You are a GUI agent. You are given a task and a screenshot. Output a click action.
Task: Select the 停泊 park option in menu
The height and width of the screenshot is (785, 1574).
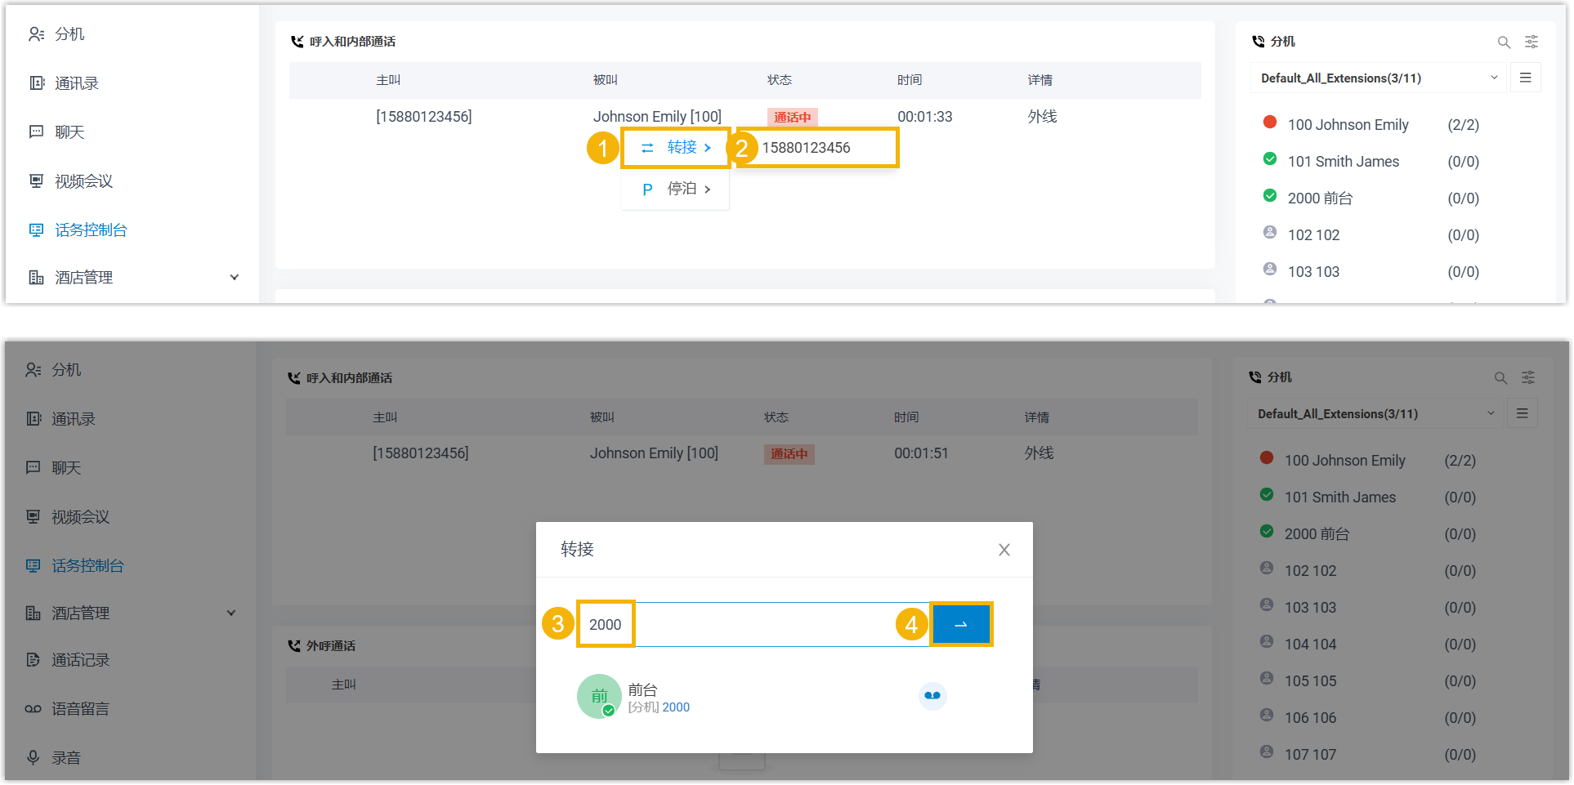(675, 190)
